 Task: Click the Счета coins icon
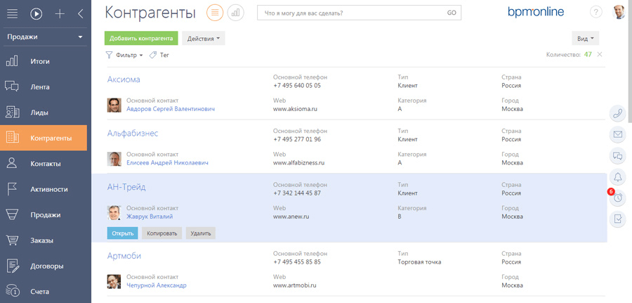pyautogui.click(x=12, y=291)
